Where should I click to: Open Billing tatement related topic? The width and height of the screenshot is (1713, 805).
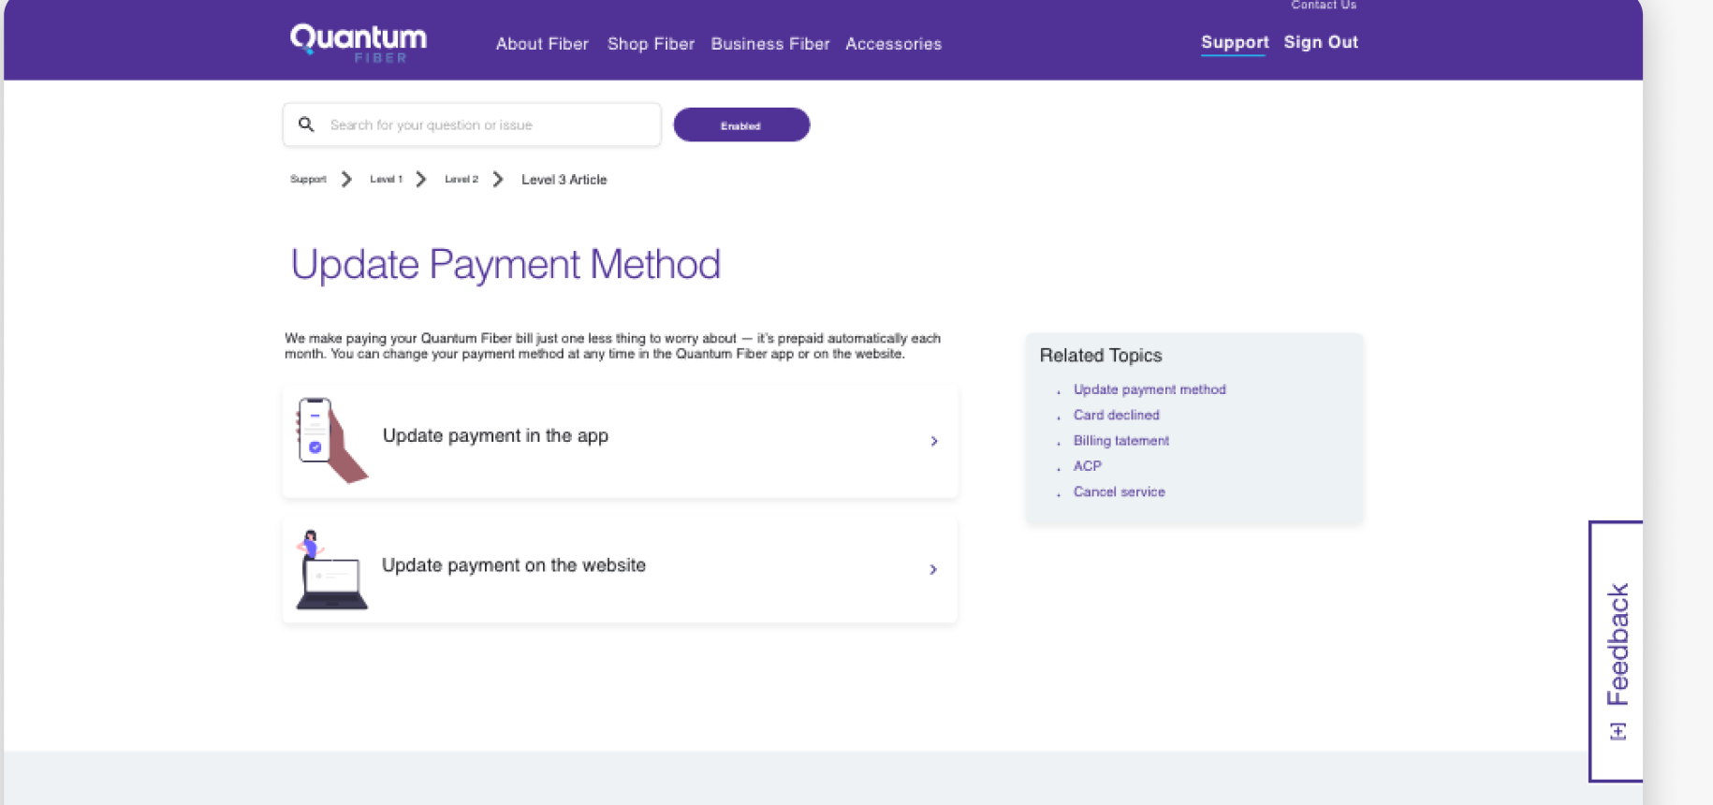coord(1120,440)
